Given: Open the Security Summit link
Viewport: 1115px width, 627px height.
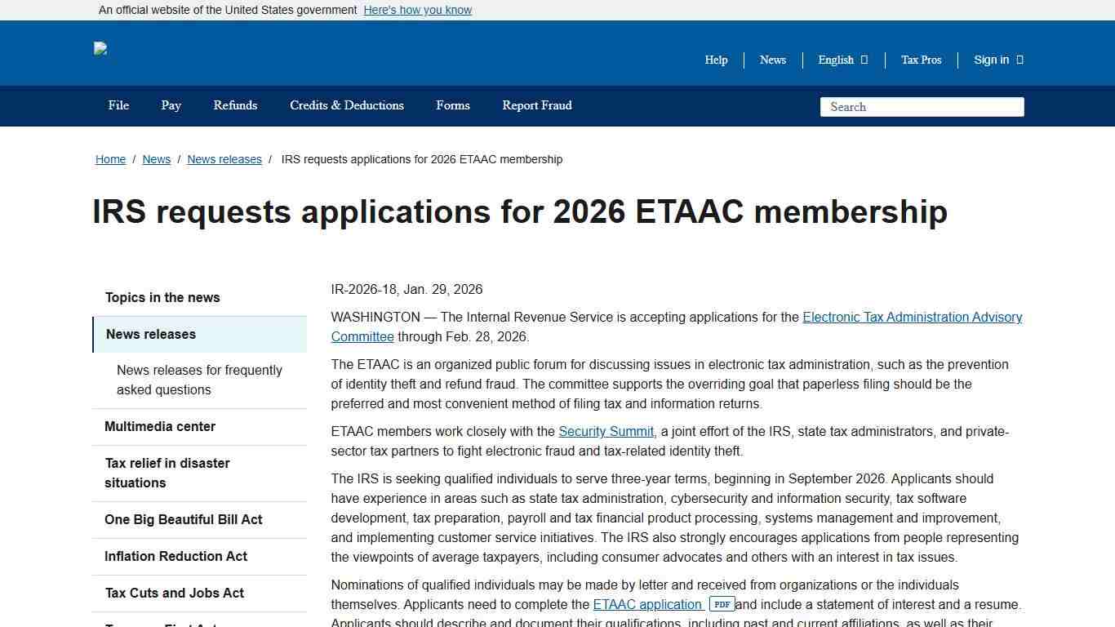Looking at the screenshot, I should (606, 431).
